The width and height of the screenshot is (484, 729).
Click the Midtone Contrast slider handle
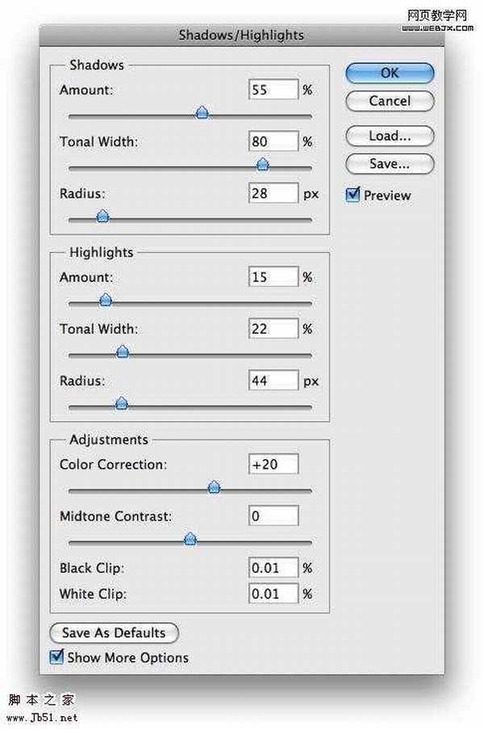click(x=190, y=539)
